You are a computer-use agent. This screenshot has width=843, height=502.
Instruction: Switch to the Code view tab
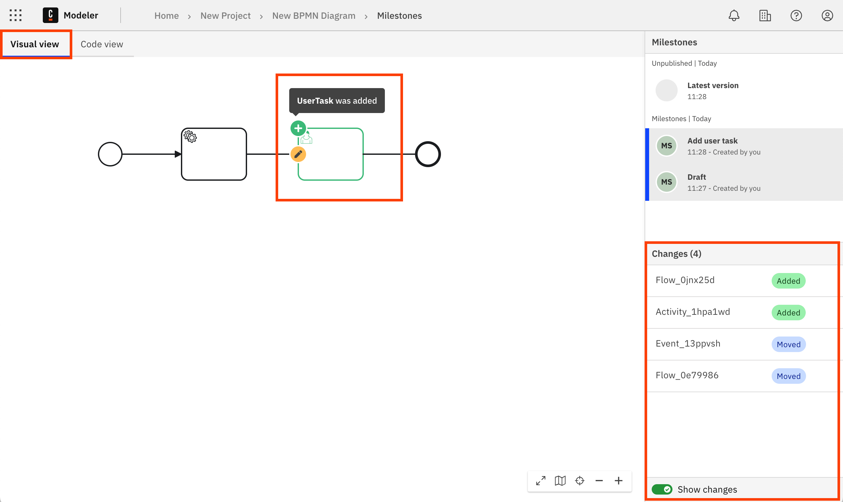101,44
